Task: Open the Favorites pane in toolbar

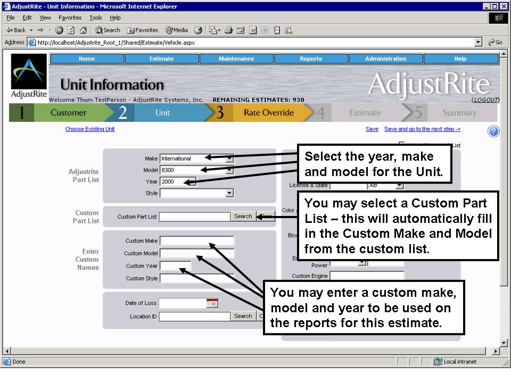Action: pyautogui.click(x=143, y=30)
